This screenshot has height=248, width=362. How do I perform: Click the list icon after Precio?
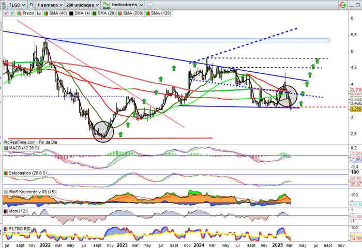pyautogui.click(x=39, y=13)
